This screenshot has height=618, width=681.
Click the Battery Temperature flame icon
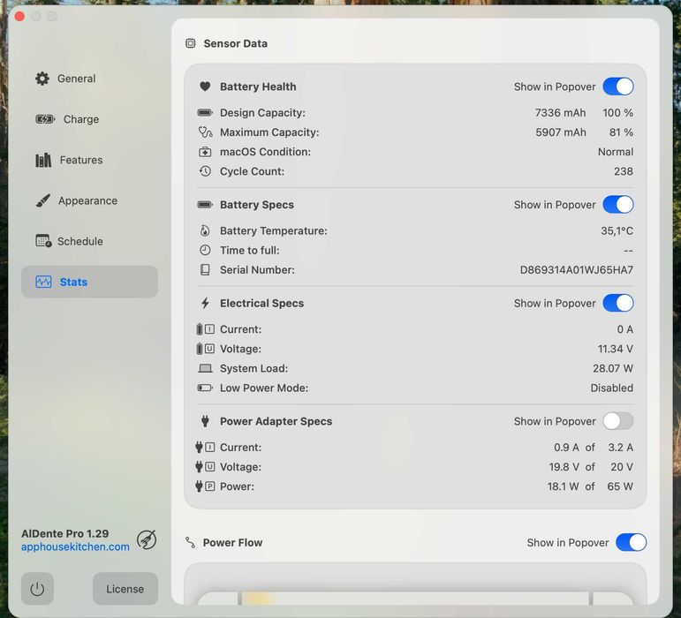coord(205,231)
